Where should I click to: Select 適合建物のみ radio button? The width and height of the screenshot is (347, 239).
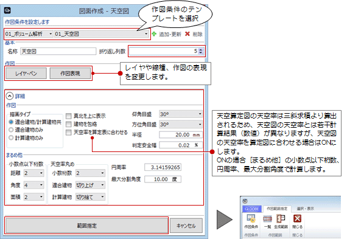tap(11, 130)
